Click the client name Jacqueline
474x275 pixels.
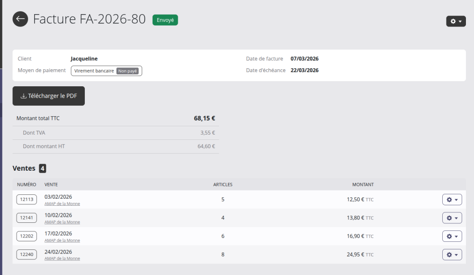coord(84,59)
